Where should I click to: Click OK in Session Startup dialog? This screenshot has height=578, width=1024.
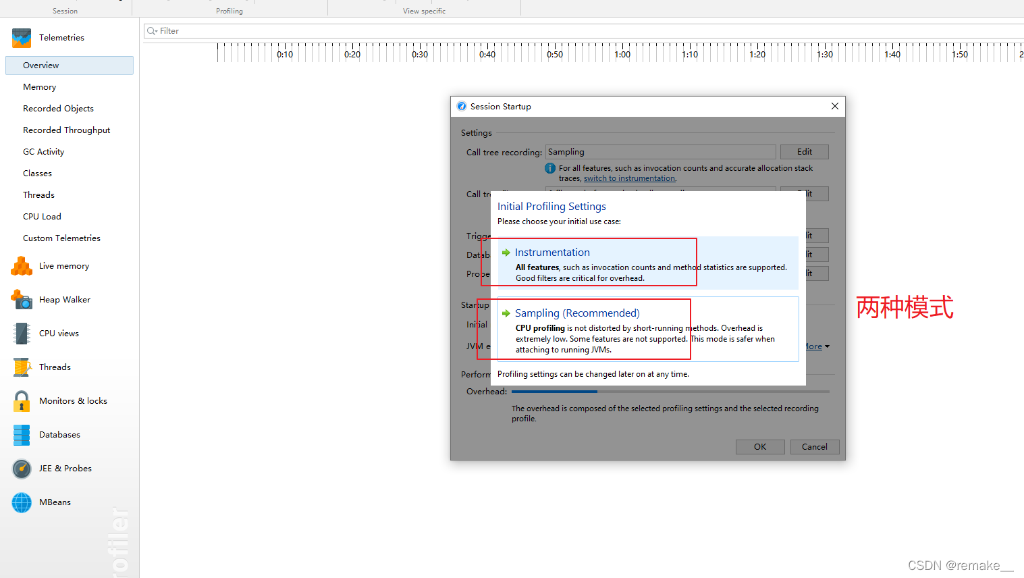tap(760, 447)
